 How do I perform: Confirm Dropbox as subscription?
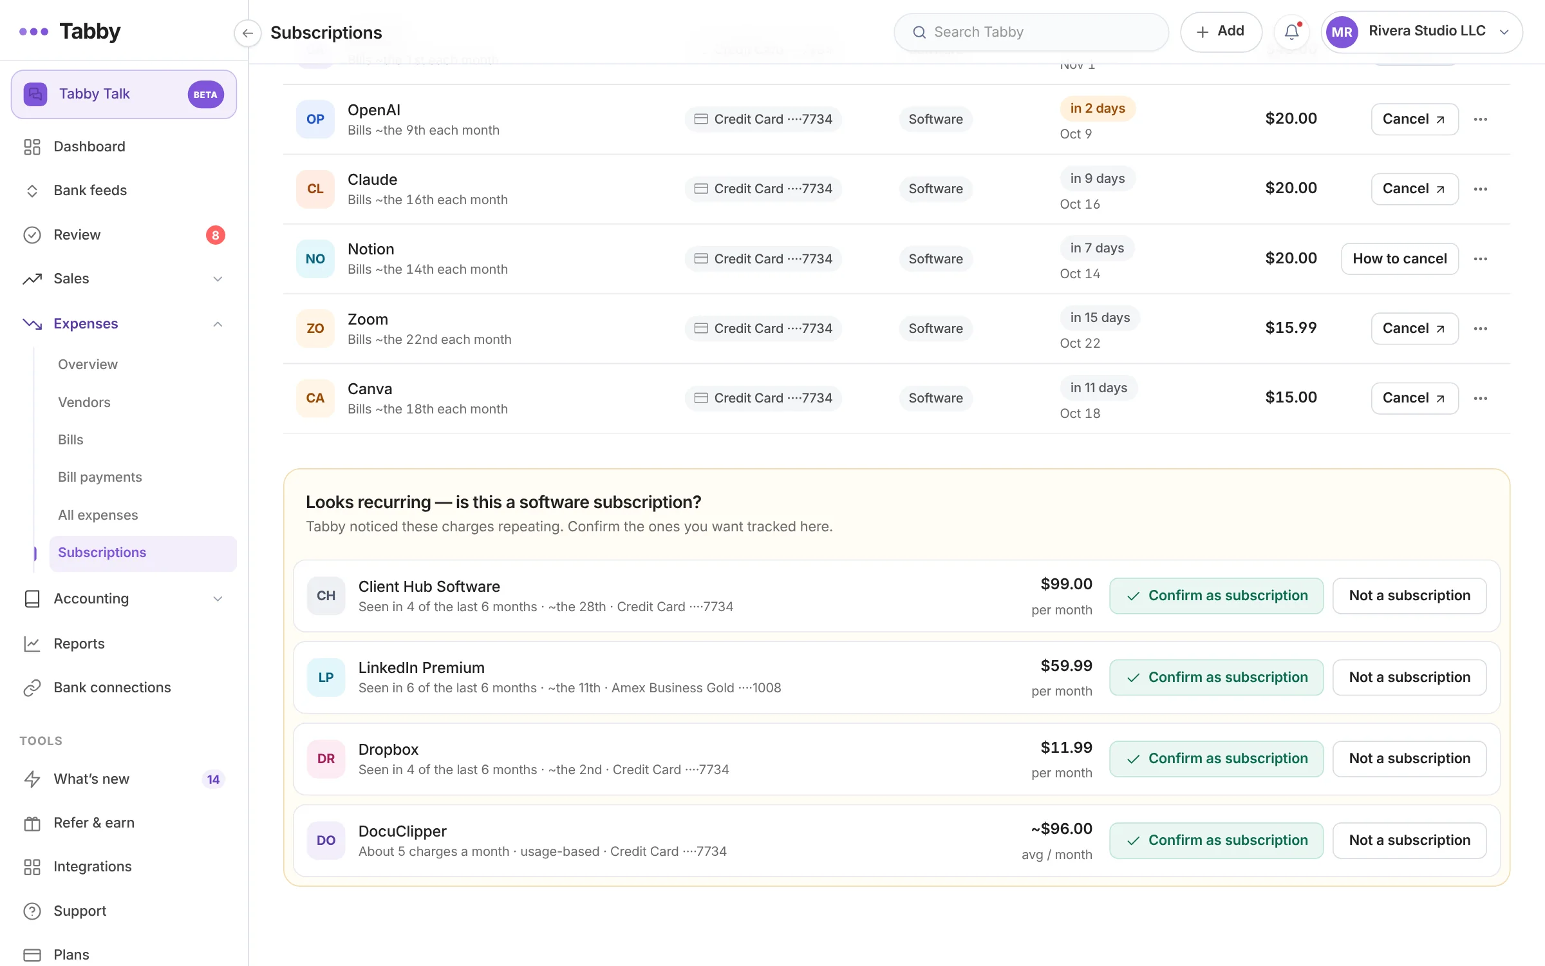(1216, 759)
